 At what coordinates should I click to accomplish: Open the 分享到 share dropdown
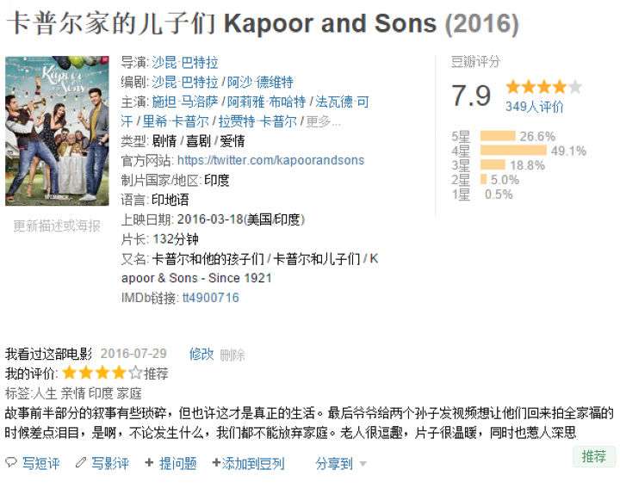(340, 463)
